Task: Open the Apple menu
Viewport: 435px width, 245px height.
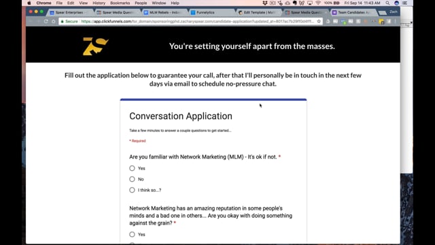Action: pyautogui.click(x=29, y=3)
